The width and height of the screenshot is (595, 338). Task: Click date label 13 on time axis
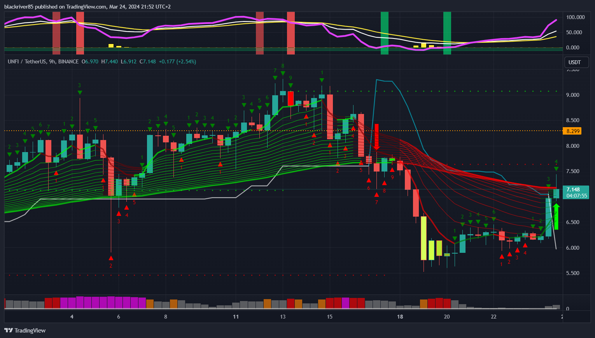(283, 317)
